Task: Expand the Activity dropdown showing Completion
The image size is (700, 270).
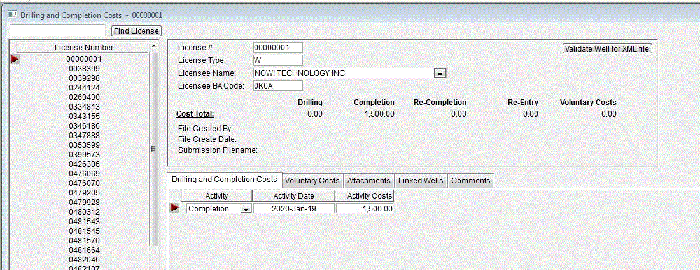Action: tap(245, 209)
